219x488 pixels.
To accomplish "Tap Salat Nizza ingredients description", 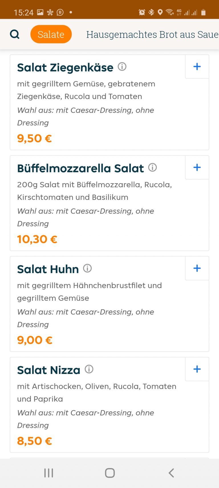I will 96,393.
